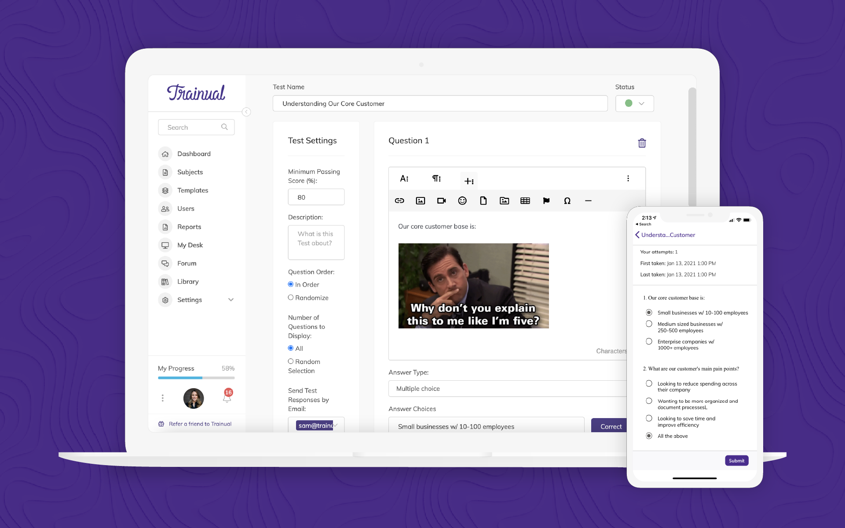Click the My Progress bar
Image resolution: width=845 pixels, height=528 pixels.
(x=196, y=378)
